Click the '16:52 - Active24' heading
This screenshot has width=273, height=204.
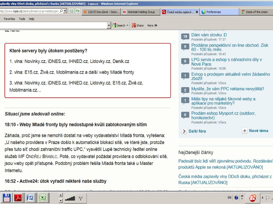55,181
